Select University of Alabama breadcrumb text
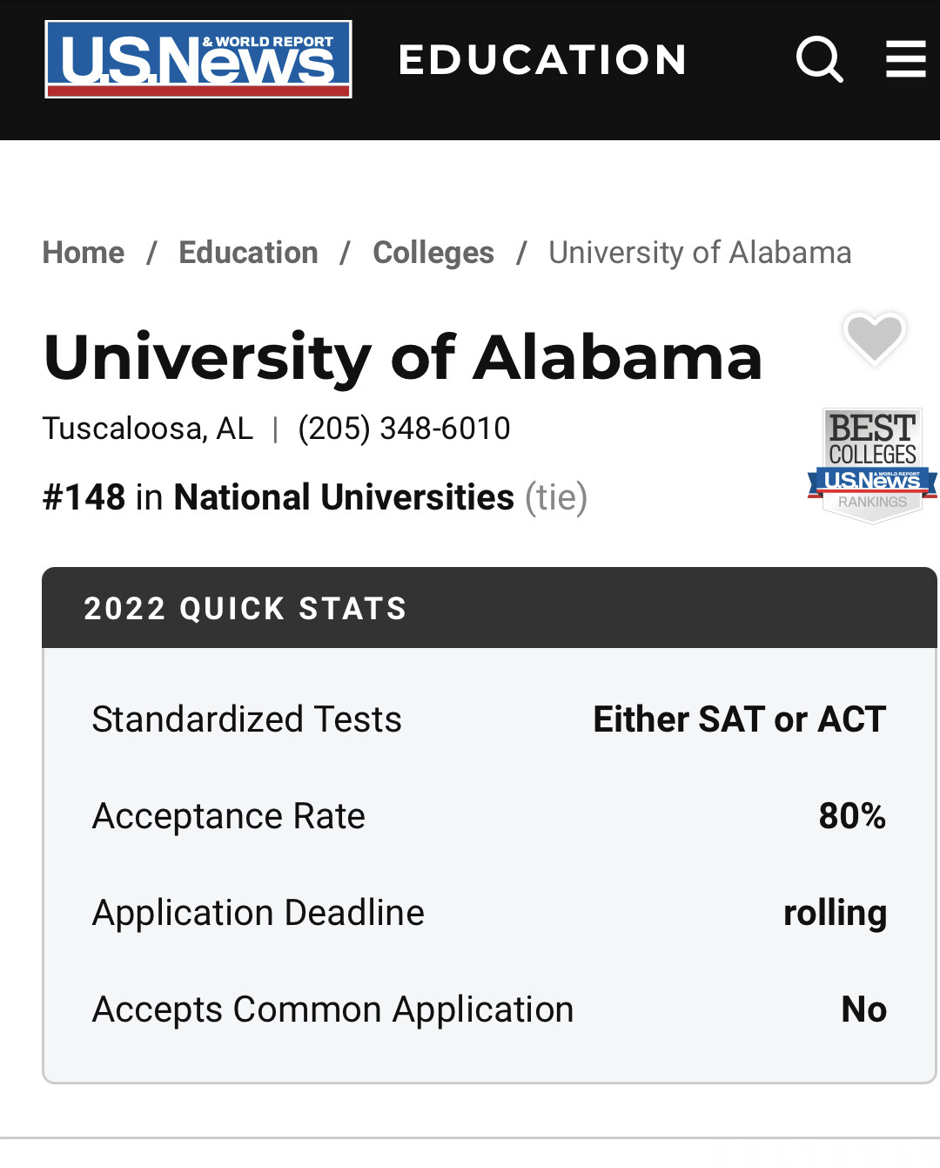The width and height of the screenshot is (940, 1168). coord(700,253)
